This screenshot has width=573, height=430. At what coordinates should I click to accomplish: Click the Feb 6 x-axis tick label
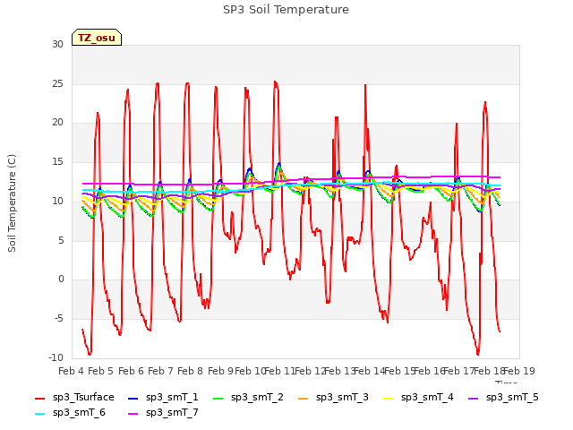(131, 371)
